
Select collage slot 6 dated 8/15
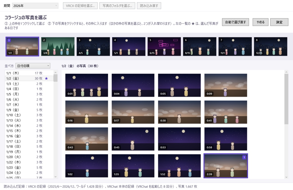pyautogui.click(x=199, y=47)
